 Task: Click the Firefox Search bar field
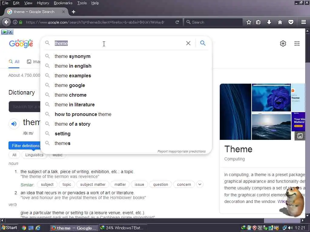pyautogui.click(x=213, y=22)
